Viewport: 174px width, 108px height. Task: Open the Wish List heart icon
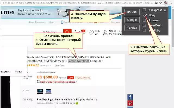coord(91,33)
